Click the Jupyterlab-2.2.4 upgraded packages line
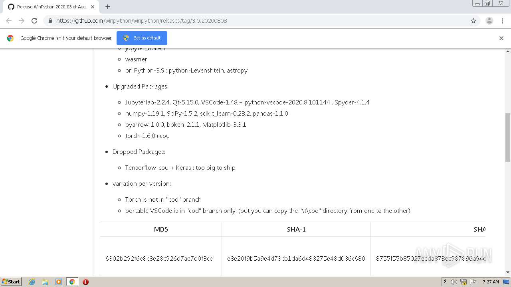511x287 pixels. tap(248, 102)
